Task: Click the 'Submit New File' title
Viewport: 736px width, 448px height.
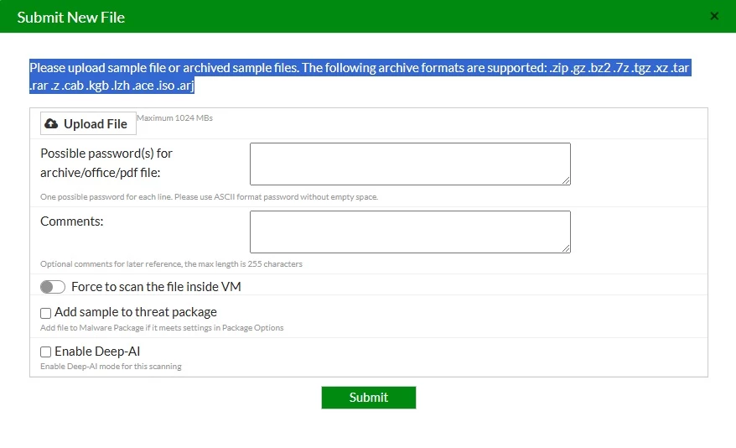Action: pyautogui.click(x=71, y=18)
